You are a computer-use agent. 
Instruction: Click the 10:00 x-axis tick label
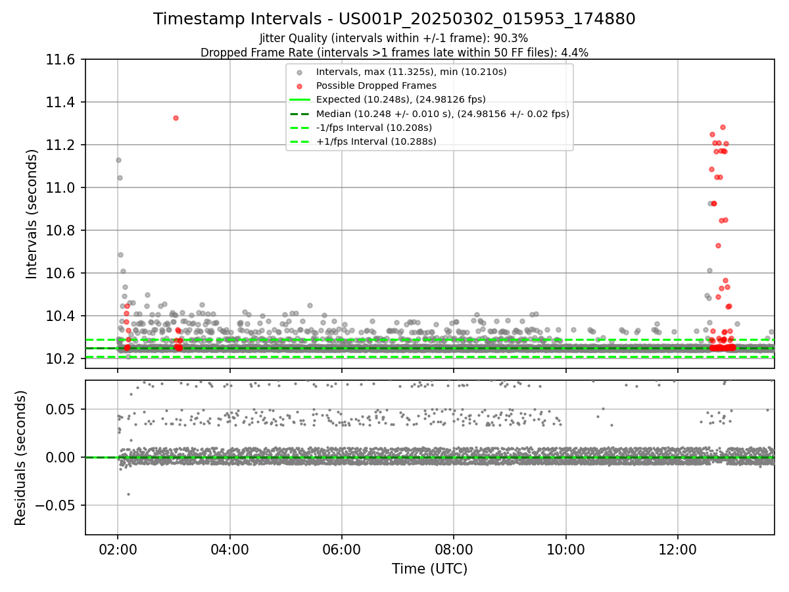[x=566, y=549]
